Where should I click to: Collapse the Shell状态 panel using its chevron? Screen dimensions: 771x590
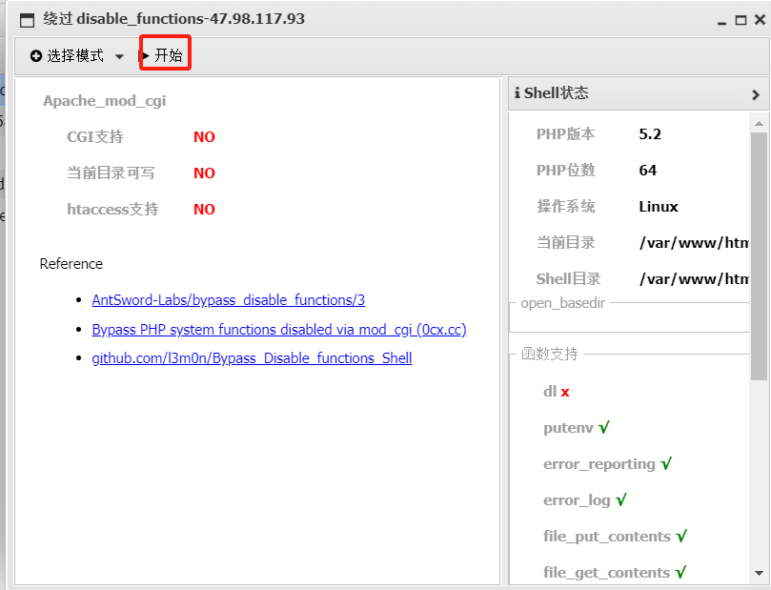point(756,94)
